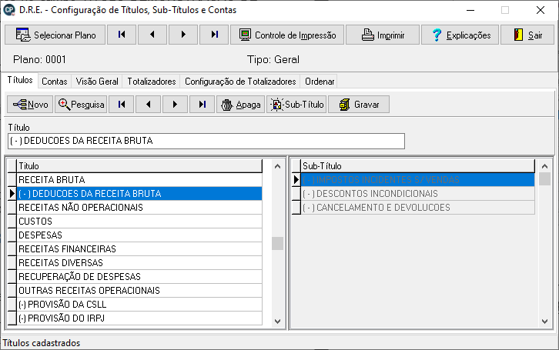Click the Sub-Título column header
Viewport: 559px width, 350px height.
(x=418, y=166)
